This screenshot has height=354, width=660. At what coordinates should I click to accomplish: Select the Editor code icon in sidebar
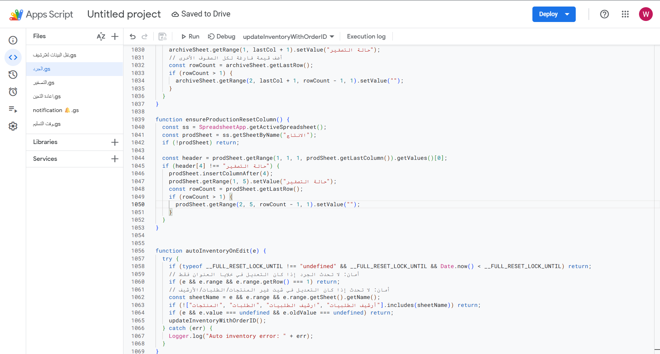(x=13, y=57)
